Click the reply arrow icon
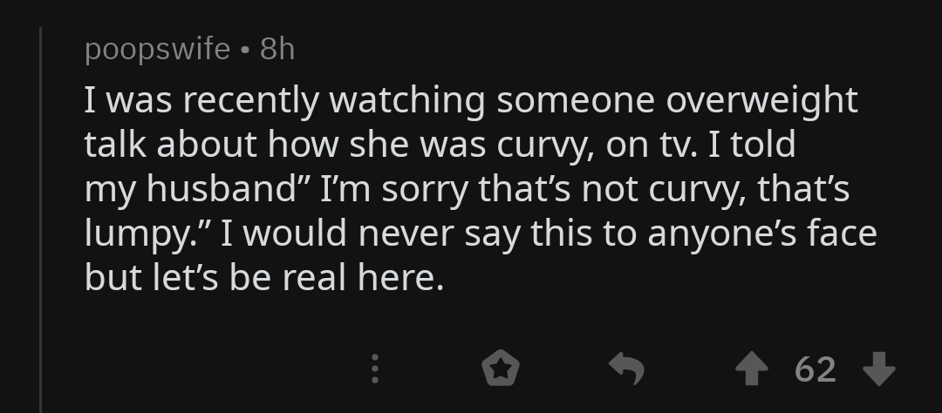The height and width of the screenshot is (413, 942). pos(625,369)
